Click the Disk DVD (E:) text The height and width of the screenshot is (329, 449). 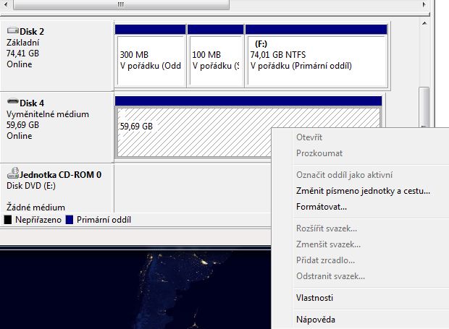pyautogui.click(x=31, y=186)
